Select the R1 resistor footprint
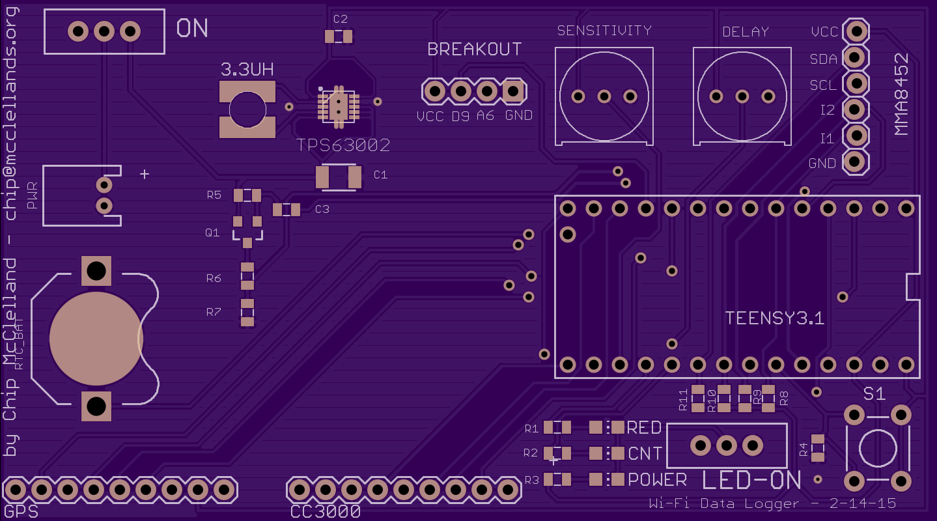 pos(557,427)
